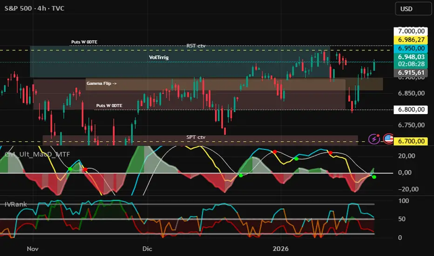Click the green current price 6.948,03 label
Viewport: 434px width, 256px height.
click(411, 57)
